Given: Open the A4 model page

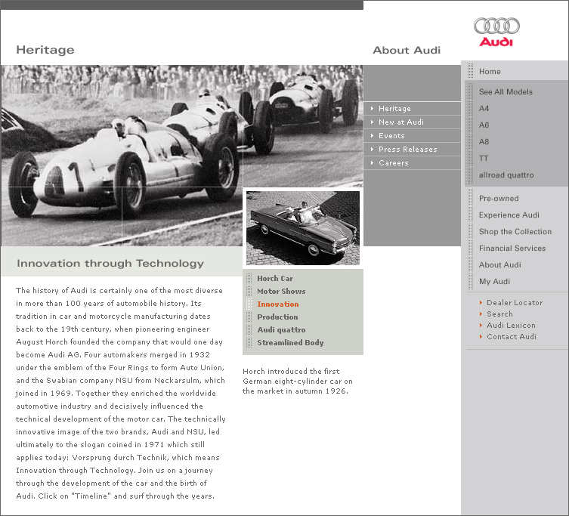Looking at the screenshot, I should click(x=484, y=109).
